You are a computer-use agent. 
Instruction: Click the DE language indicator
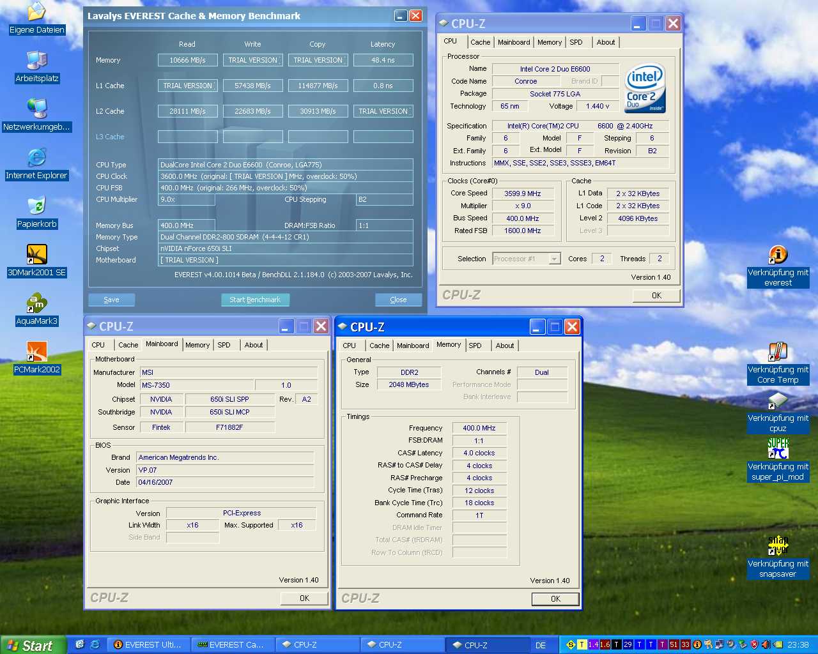(541, 645)
